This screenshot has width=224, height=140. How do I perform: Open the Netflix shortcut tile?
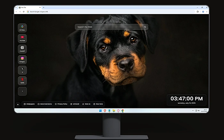(x=22, y=81)
